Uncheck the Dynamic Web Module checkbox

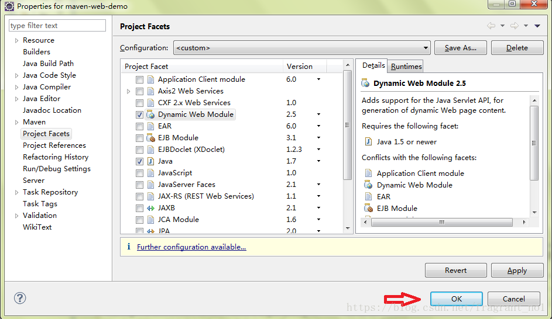pos(139,115)
